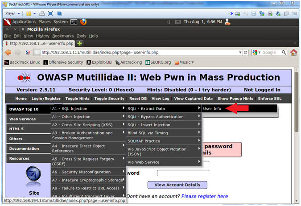This screenshot has height=206, width=301.
Task: Click Reset DB in the navigation bar
Action: point(138,99)
